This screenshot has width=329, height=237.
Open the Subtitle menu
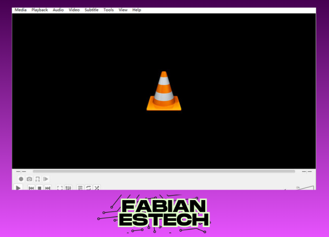coord(91,10)
